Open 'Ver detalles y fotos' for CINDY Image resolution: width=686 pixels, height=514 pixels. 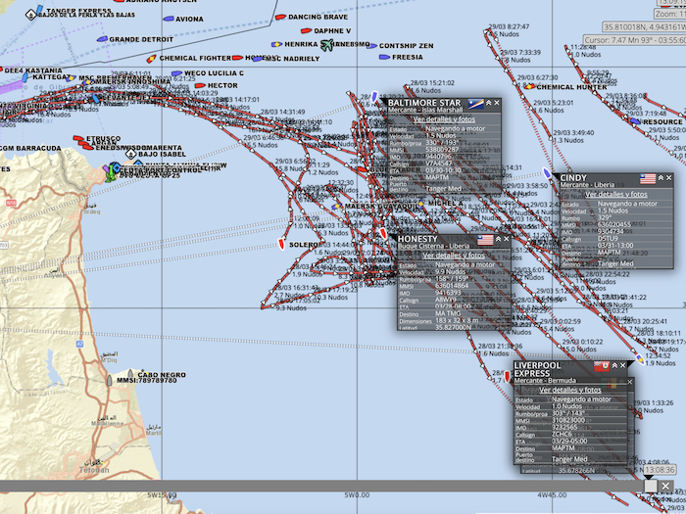click(616, 194)
